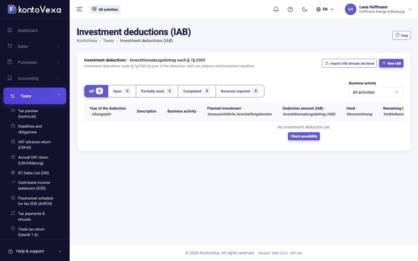Click Import IAB already declared
418x261 pixels.
tap(349, 63)
